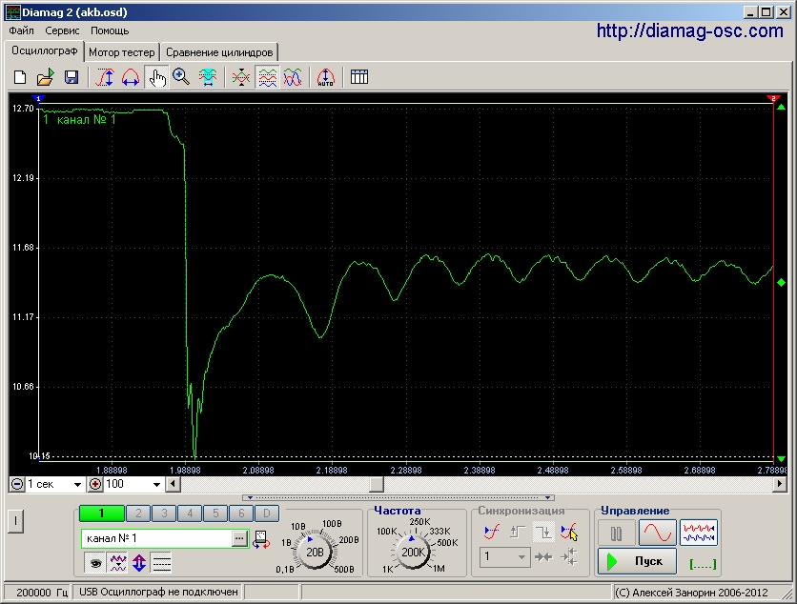Click the minus zoom-out icon beside 1 сек
The width and height of the screenshot is (797, 604).
17,484
